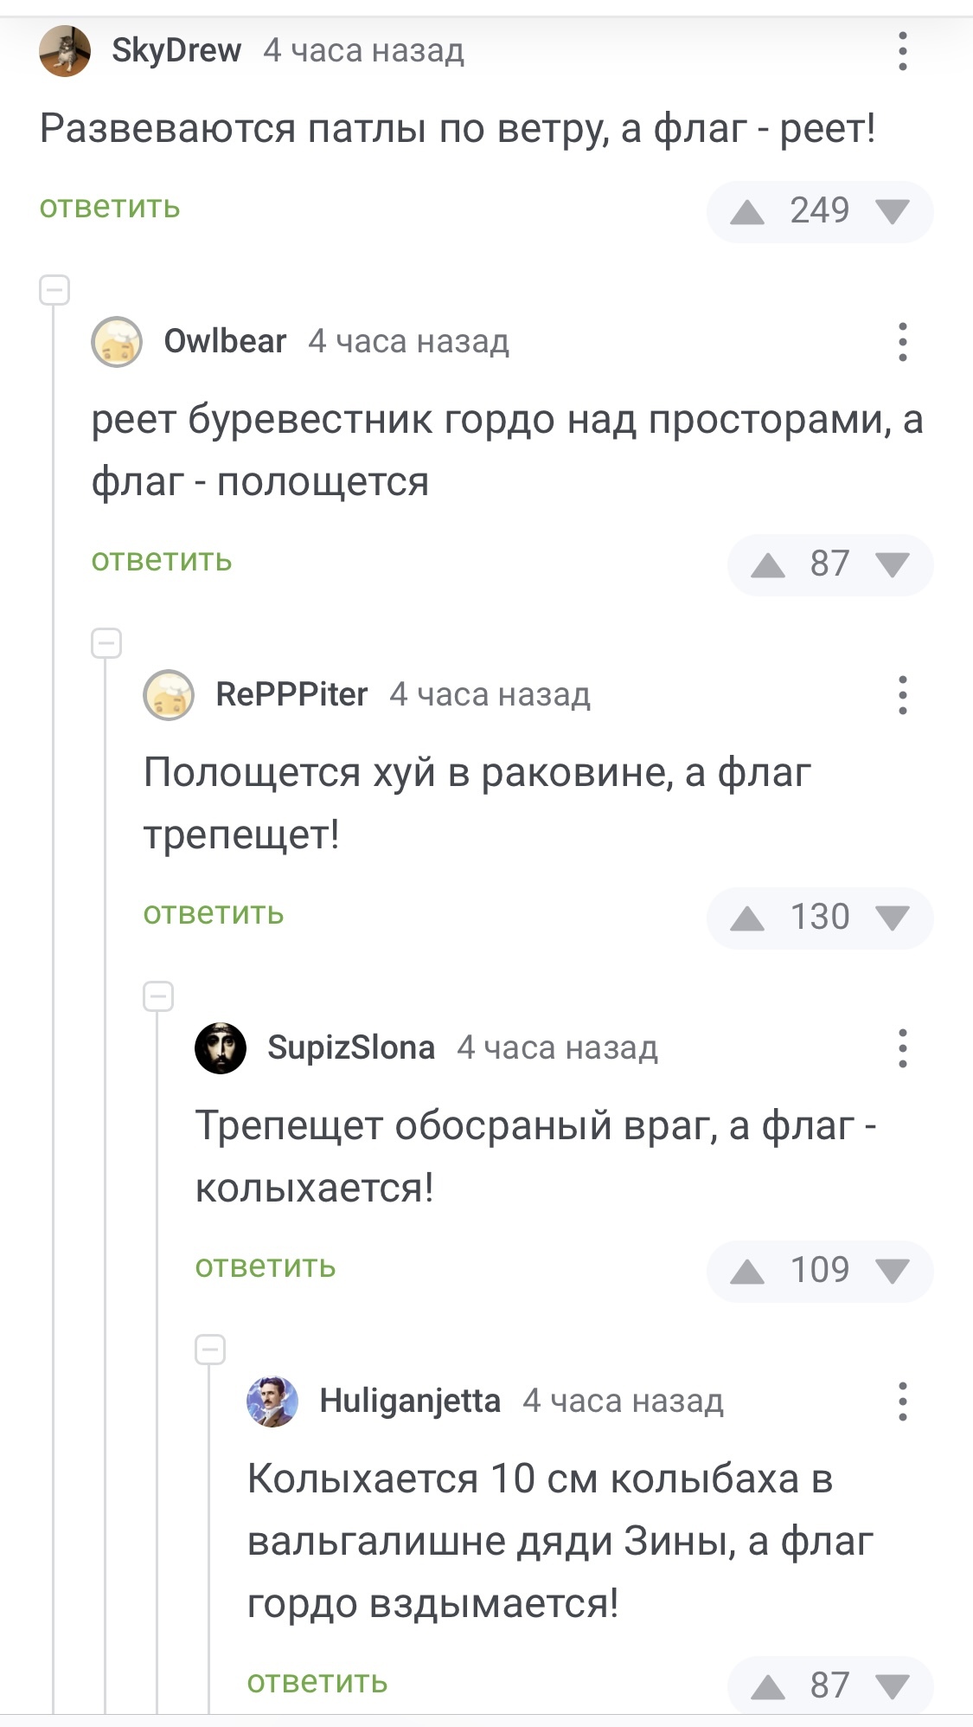Open Huliganjetta's avatar picture

click(272, 1402)
